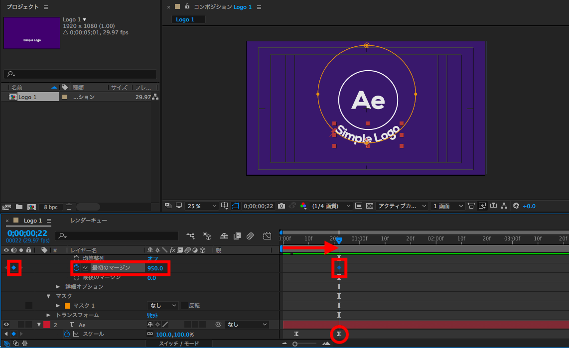This screenshot has width=569, height=348.
Task: Enable motion blur for timeline layers
Action: [x=250, y=235]
